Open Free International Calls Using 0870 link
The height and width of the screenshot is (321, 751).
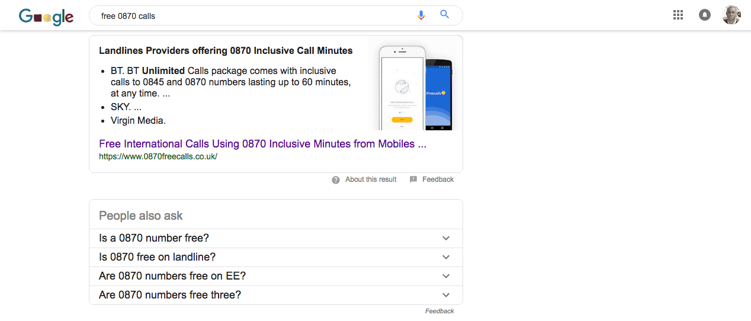(262, 144)
